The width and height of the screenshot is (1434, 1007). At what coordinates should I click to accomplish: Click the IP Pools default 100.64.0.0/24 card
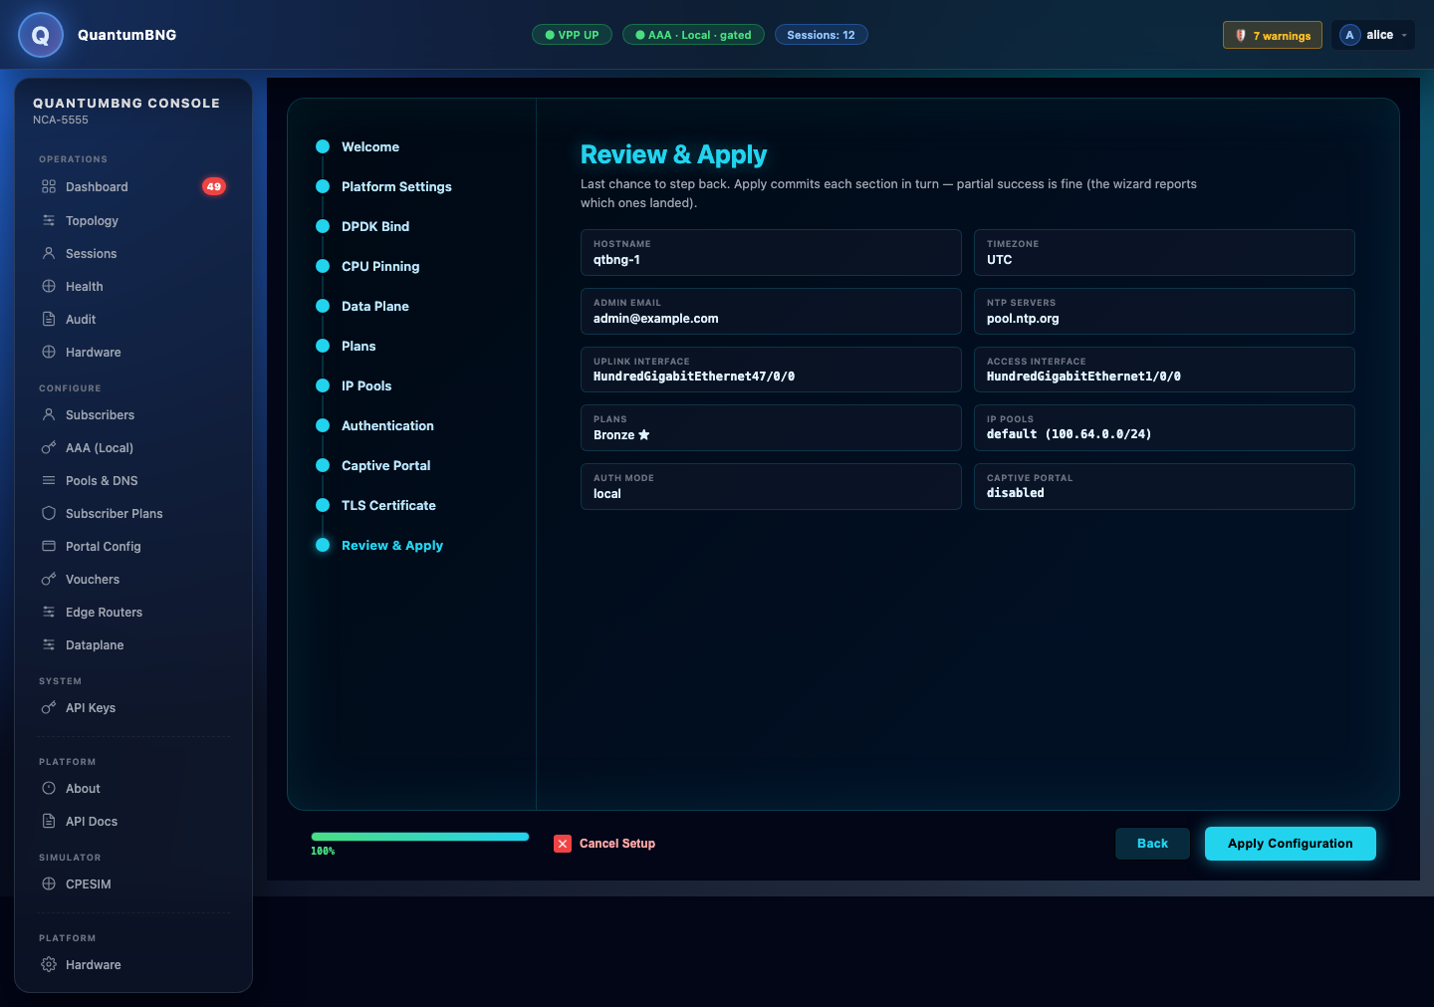[x=1164, y=427]
